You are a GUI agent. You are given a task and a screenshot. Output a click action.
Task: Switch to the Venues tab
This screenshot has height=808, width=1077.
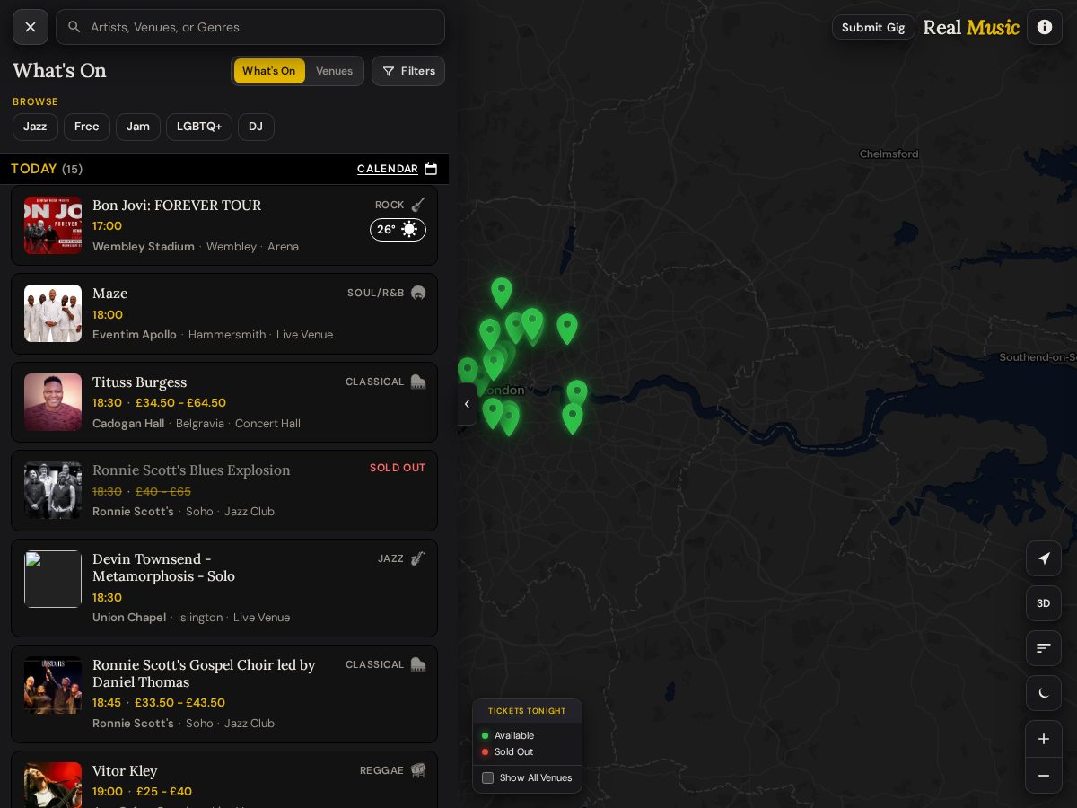click(x=334, y=71)
